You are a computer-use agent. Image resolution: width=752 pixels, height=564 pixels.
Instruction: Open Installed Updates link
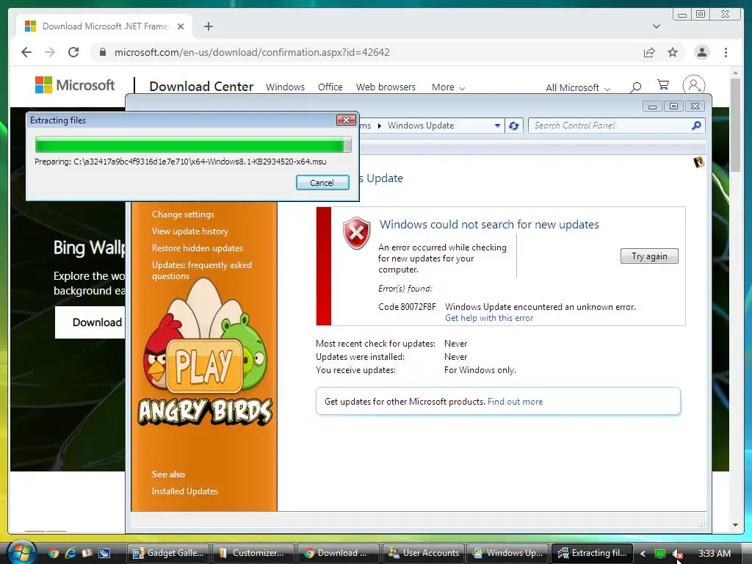184,491
